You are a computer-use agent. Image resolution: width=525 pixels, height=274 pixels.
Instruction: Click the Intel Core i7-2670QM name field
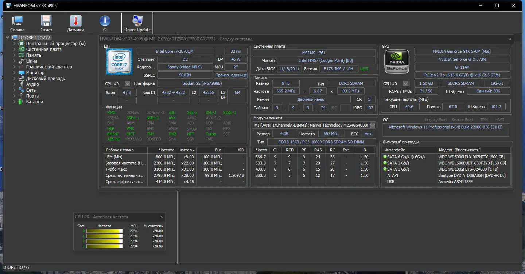coord(175,52)
